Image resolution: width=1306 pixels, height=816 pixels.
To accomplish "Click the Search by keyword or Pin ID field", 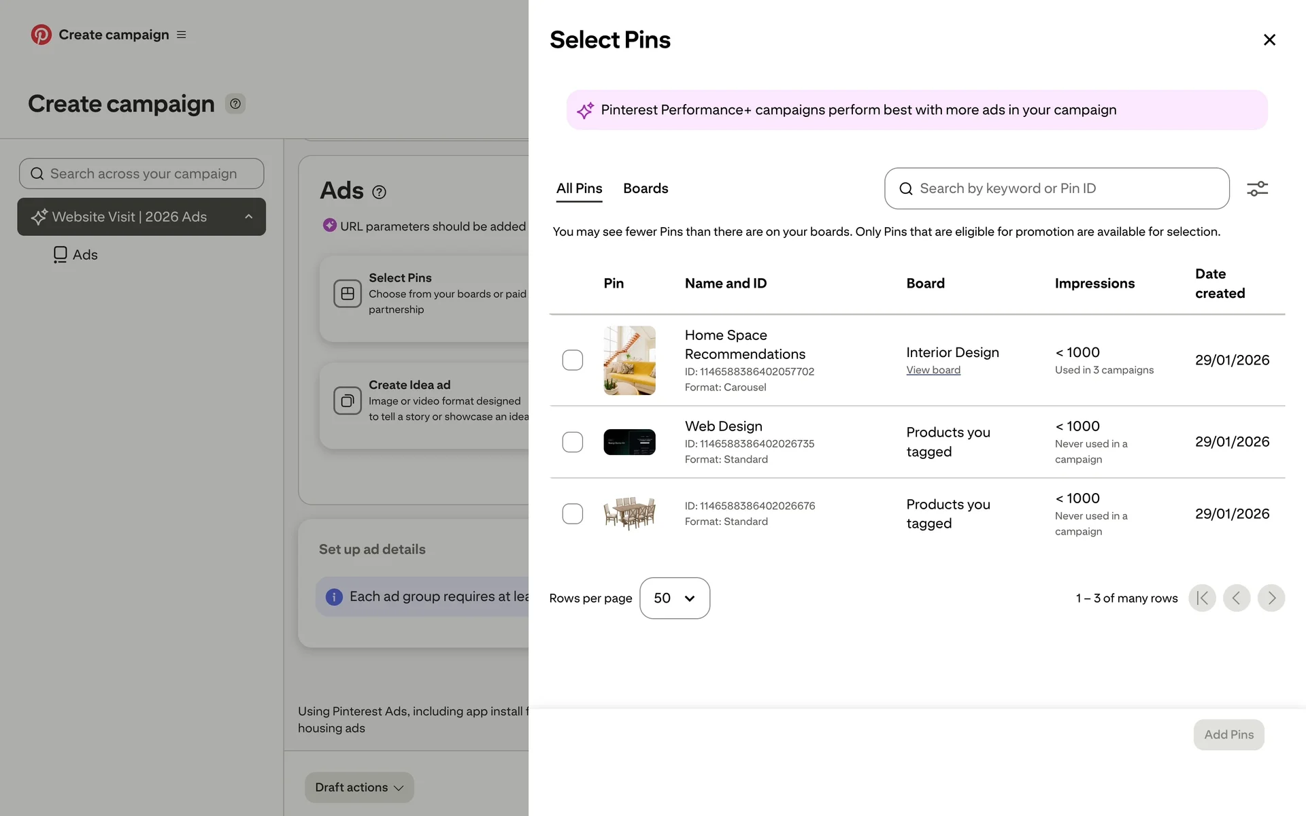I will click(1056, 188).
